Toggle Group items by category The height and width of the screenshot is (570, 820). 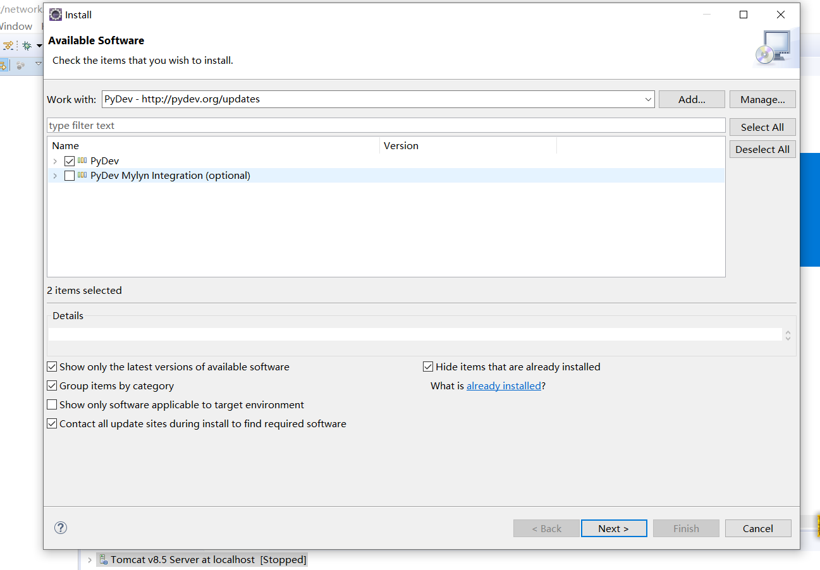(x=52, y=386)
